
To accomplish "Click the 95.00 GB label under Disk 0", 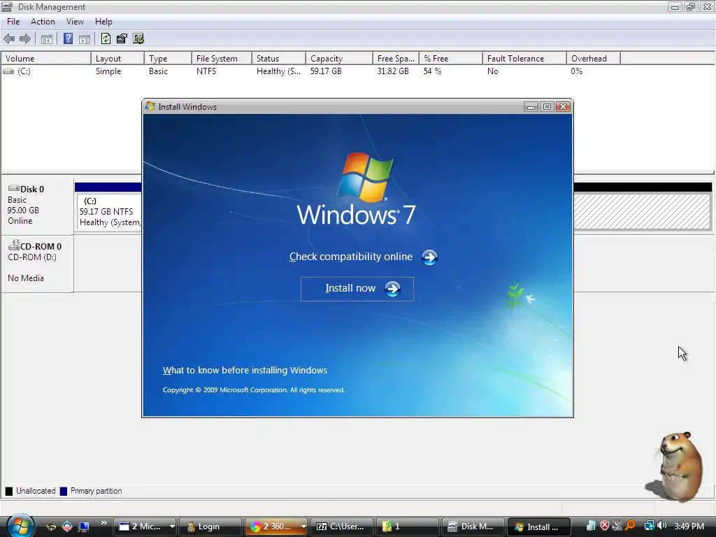I will (23, 210).
